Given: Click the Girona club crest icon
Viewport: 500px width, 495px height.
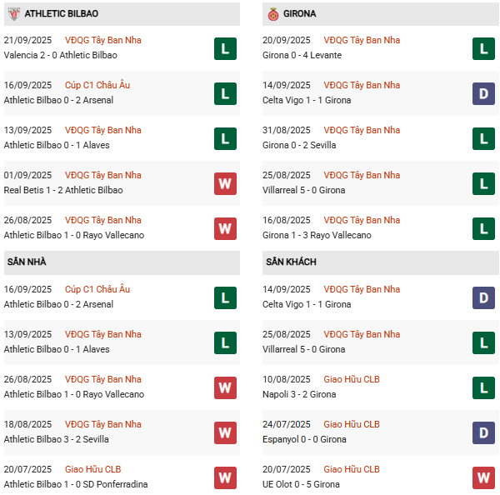Looking at the screenshot, I should click(x=273, y=14).
